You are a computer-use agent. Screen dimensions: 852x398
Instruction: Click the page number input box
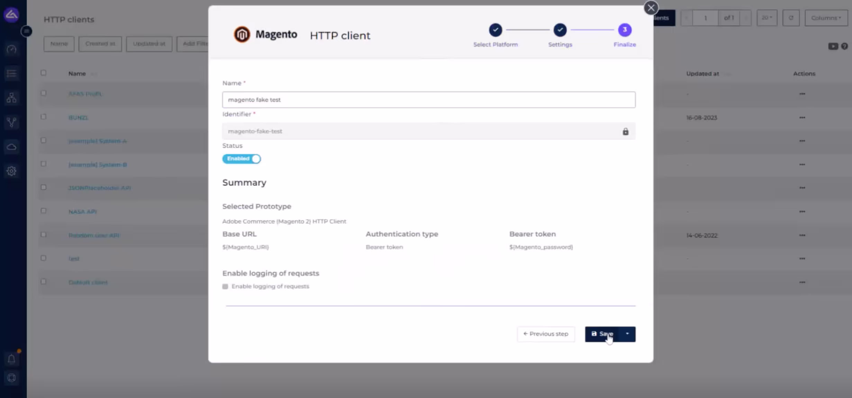click(x=705, y=18)
